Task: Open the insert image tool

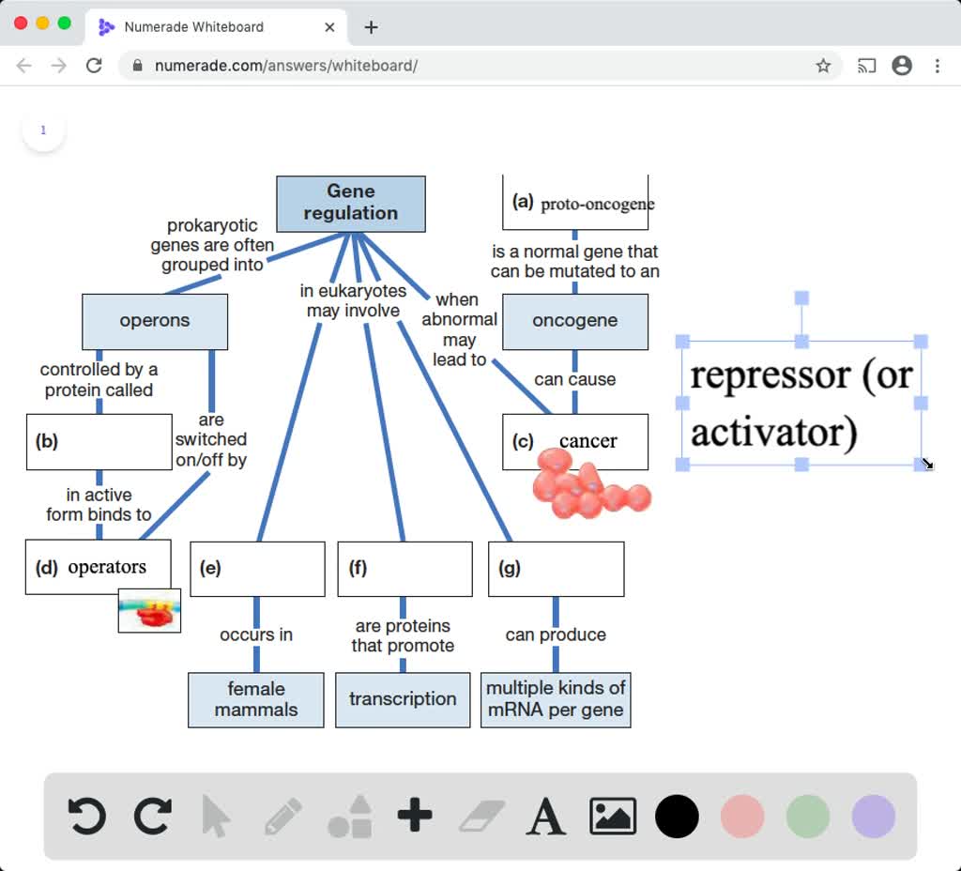Action: pos(612,816)
